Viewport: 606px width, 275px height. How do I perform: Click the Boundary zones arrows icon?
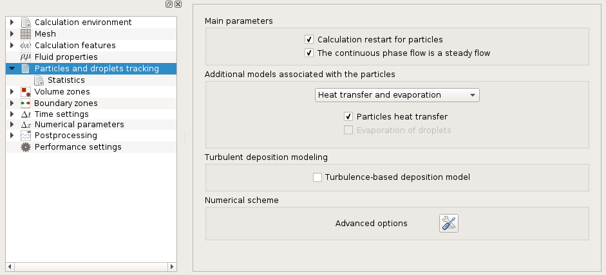coord(26,103)
